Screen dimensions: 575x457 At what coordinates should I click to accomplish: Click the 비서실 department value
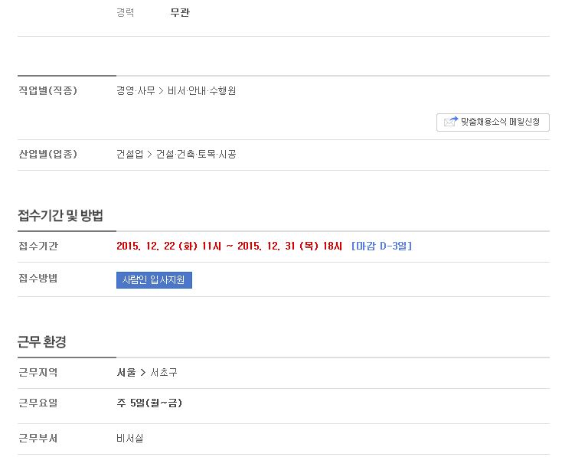(130, 438)
